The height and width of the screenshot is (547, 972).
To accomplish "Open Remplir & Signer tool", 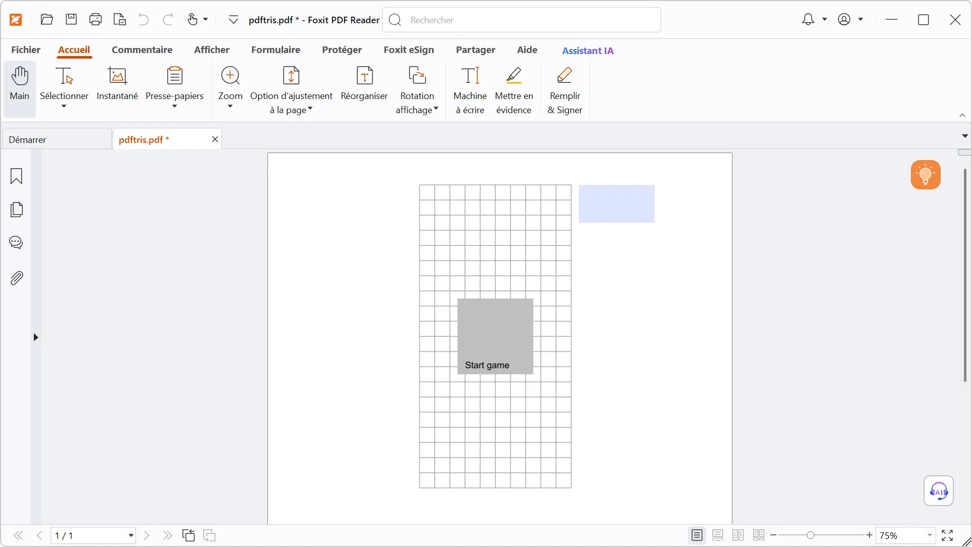I will [565, 90].
